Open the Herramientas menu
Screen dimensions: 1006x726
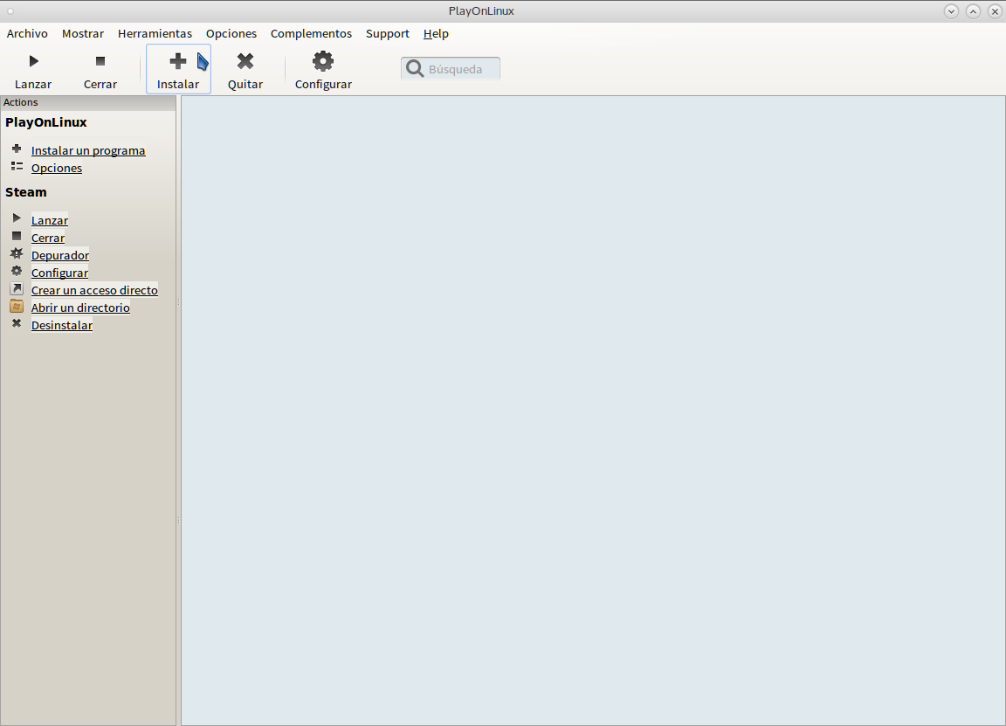pos(155,33)
